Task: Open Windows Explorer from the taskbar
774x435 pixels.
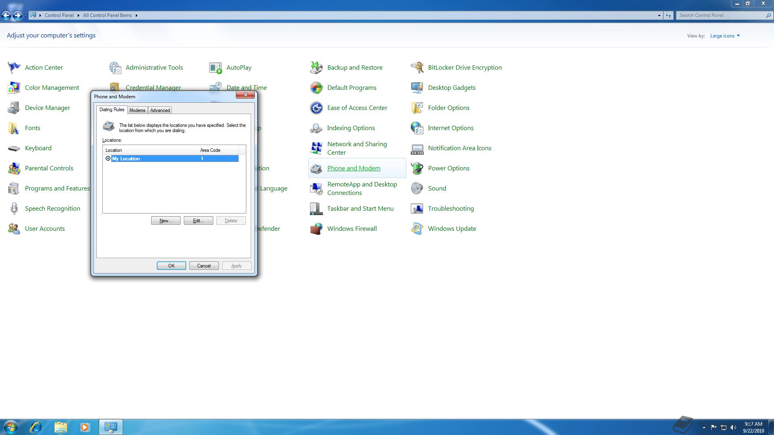Action: [x=60, y=427]
